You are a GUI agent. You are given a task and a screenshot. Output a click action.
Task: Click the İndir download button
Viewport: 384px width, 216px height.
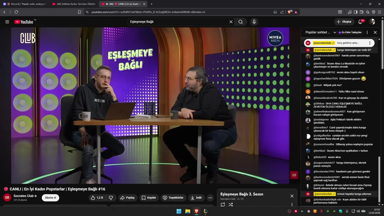click(196, 198)
